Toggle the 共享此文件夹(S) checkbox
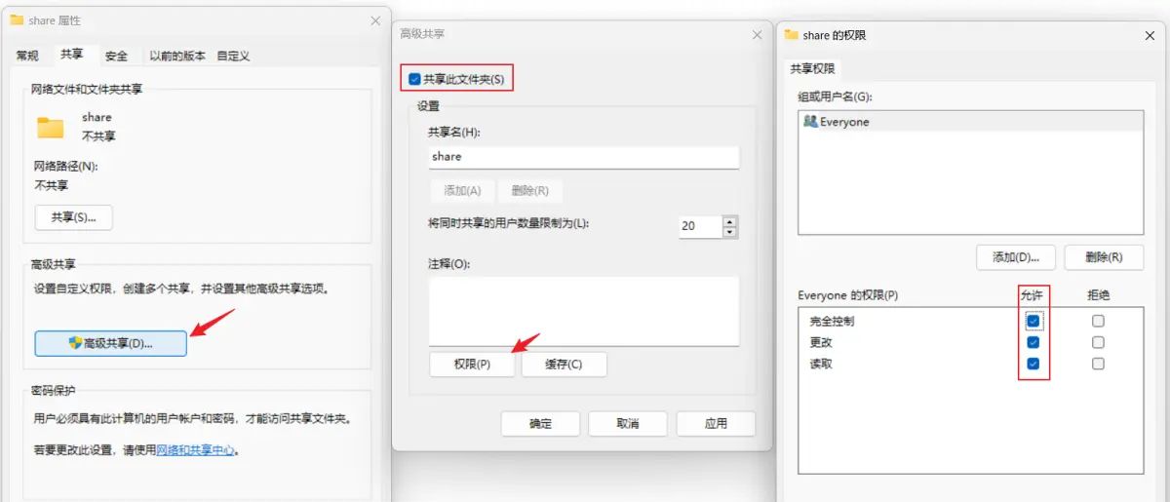Image resolution: width=1170 pixels, height=502 pixels. click(415, 79)
